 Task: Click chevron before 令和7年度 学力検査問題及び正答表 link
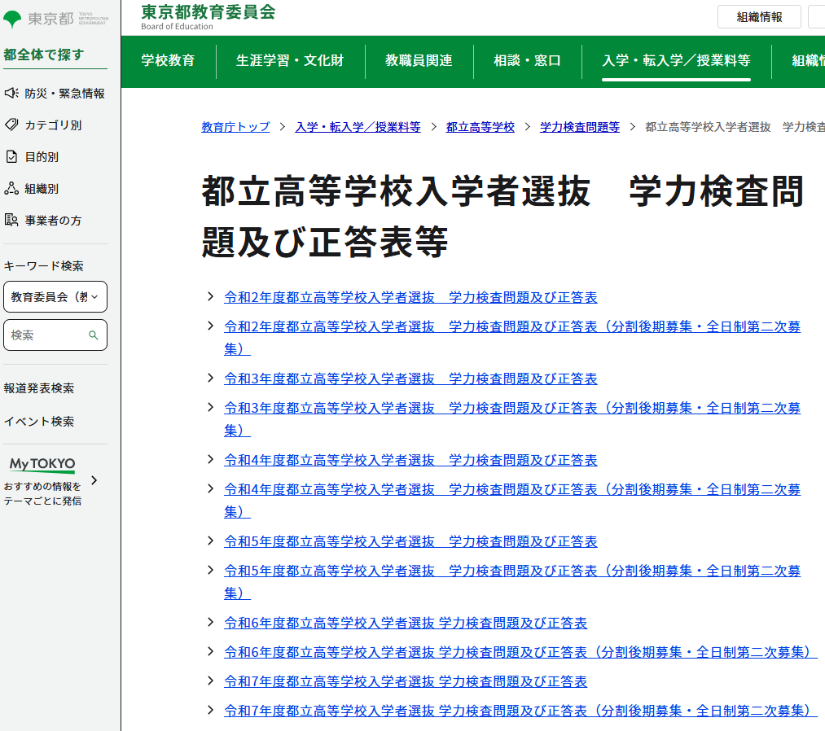[x=210, y=681]
